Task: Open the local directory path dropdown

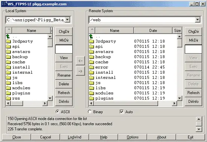Action: pos(67,20)
